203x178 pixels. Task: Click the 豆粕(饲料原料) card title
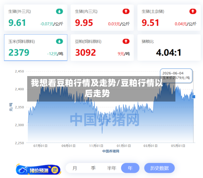click(88, 42)
